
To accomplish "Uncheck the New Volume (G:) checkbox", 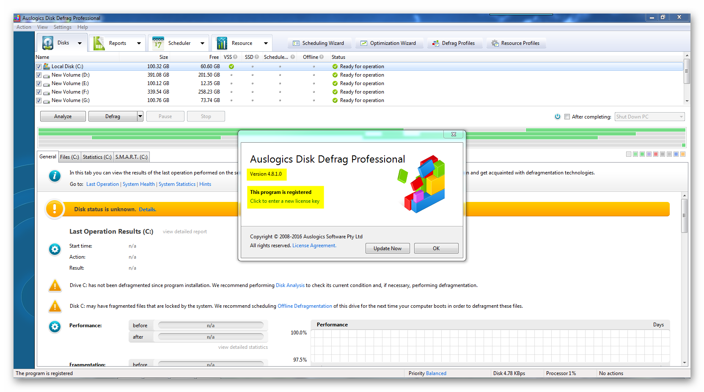I will (x=38, y=100).
